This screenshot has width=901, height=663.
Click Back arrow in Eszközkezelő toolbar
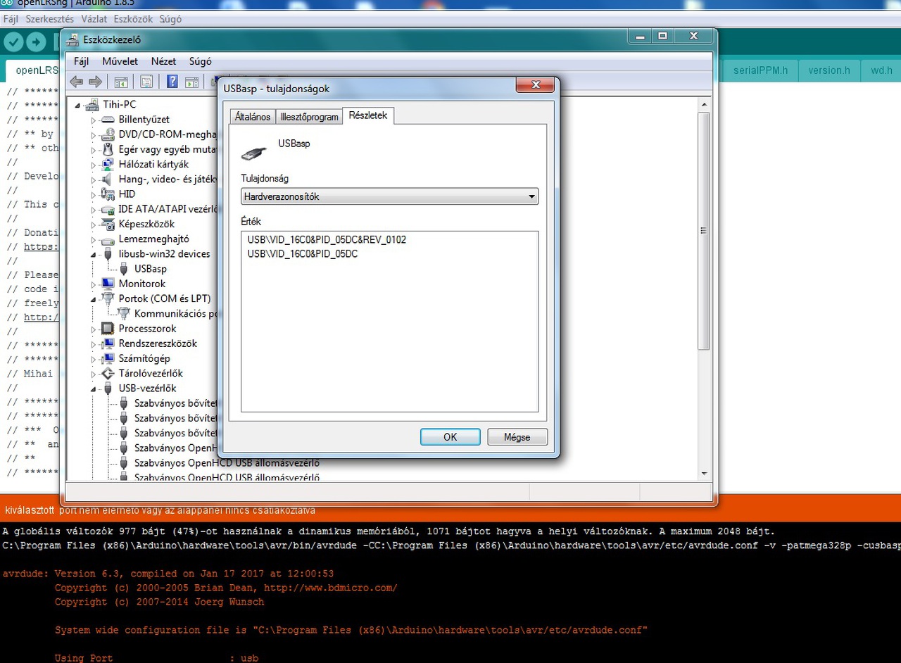click(x=76, y=82)
